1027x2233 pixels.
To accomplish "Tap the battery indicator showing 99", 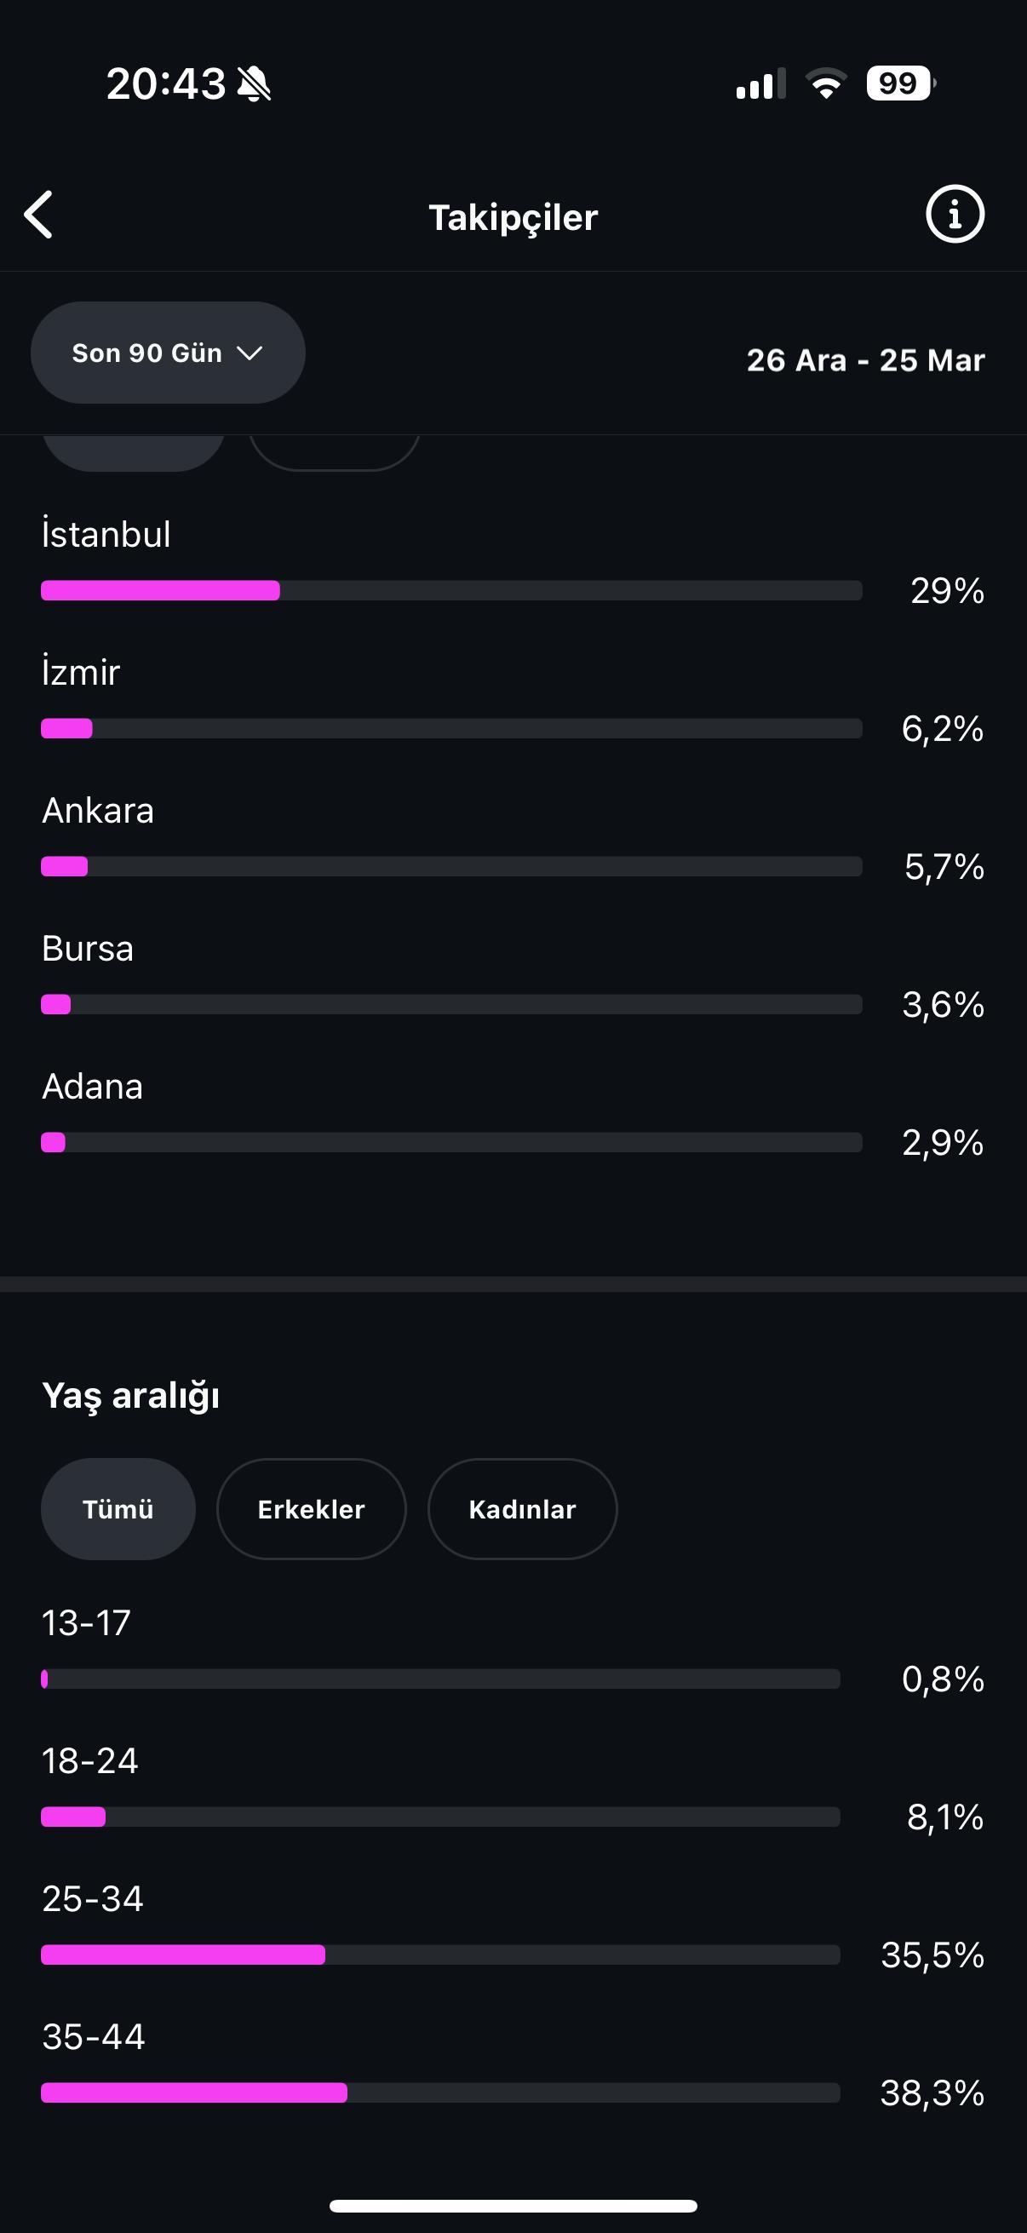I will tap(900, 83).
